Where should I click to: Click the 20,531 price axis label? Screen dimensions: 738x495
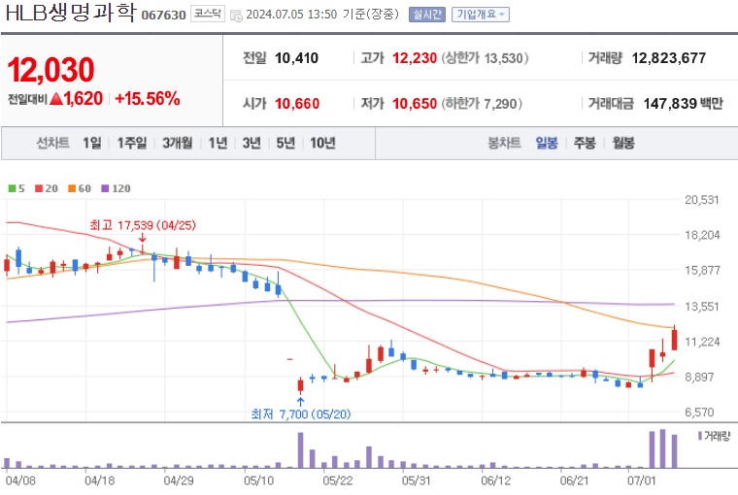coord(702,201)
